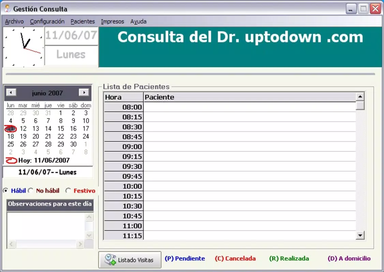The image size is (384, 272).
Task: Click the Hora column header
Action: [x=124, y=97]
